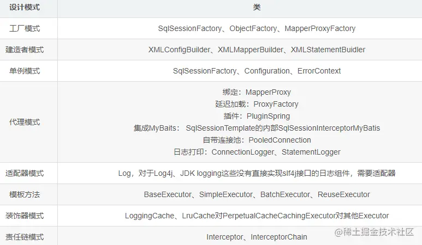This screenshot has height=245, width=422.
Task: Click the 插件：PluginSpring line
Action: tap(257, 116)
